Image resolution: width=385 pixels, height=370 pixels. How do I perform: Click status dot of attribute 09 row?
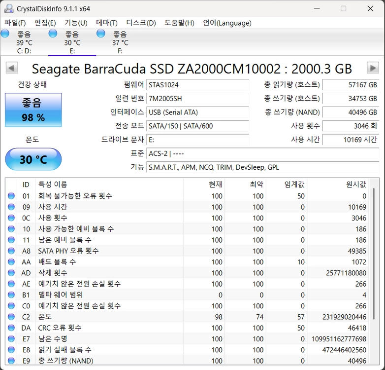[x=11, y=207]
